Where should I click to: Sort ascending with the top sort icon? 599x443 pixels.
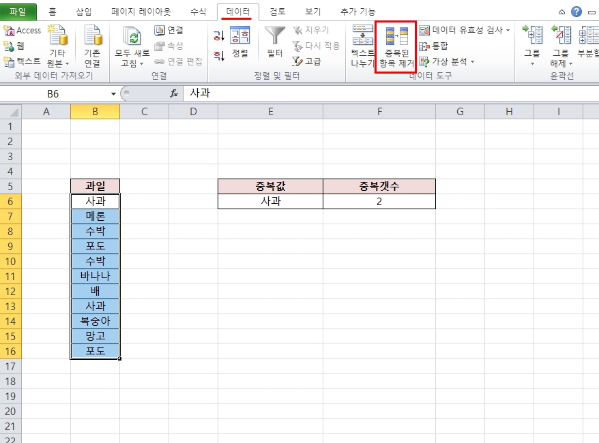click(219, 36)
